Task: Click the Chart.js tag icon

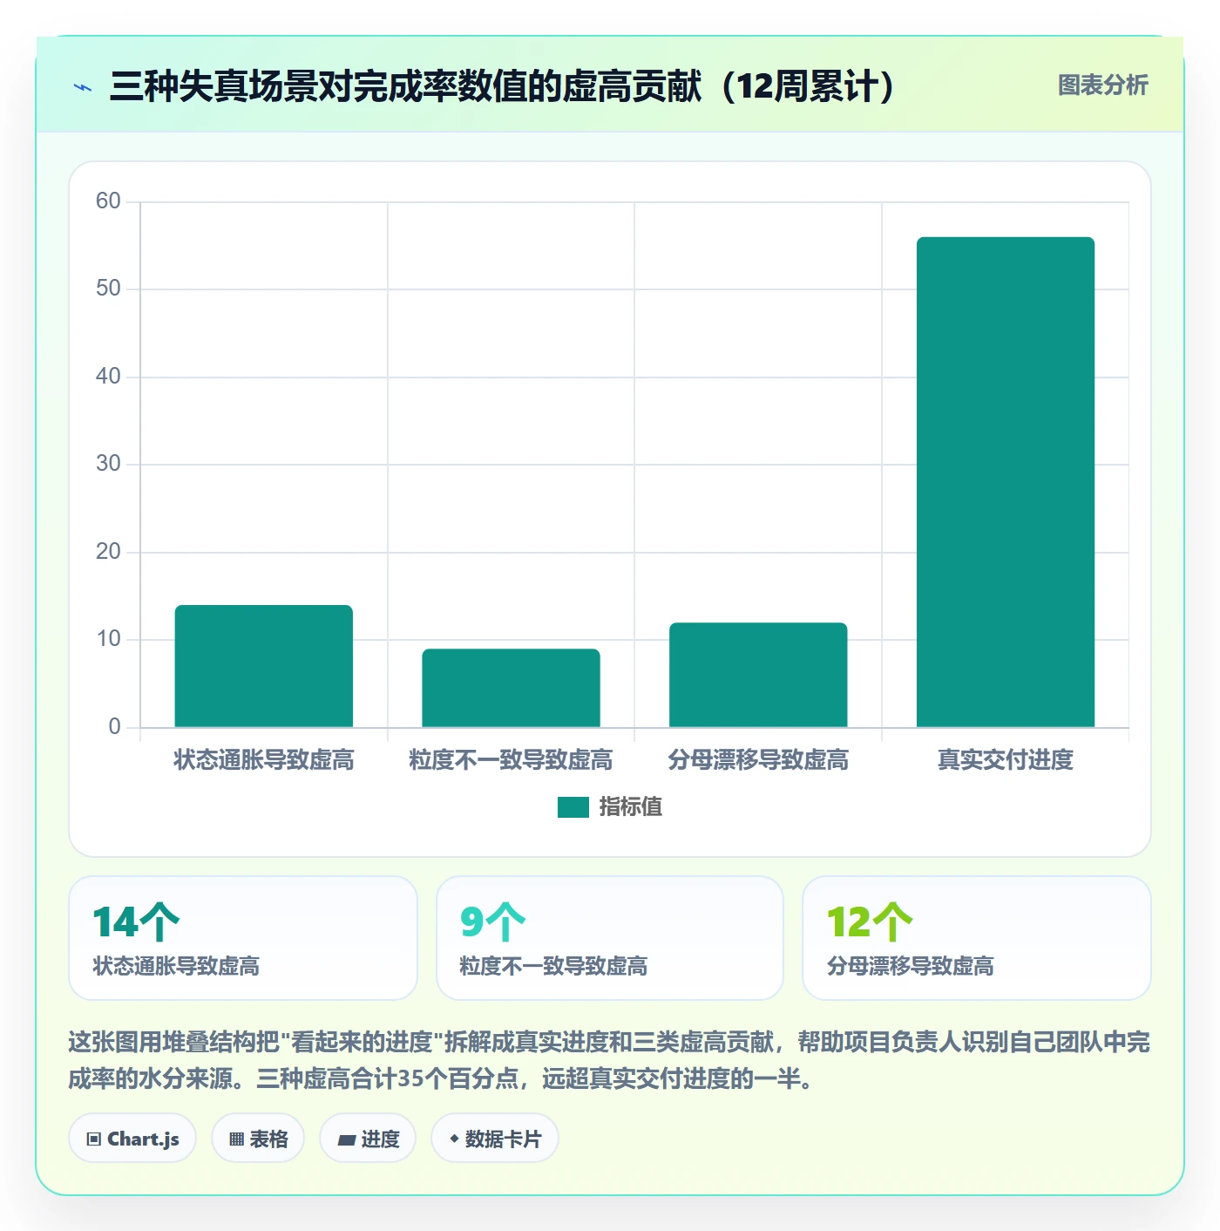Action: pyautogui.click(x=94, y=1139)
